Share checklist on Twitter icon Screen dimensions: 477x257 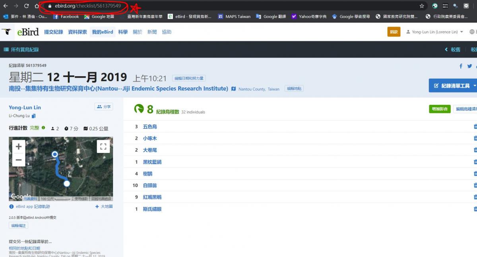click(469, 66)
